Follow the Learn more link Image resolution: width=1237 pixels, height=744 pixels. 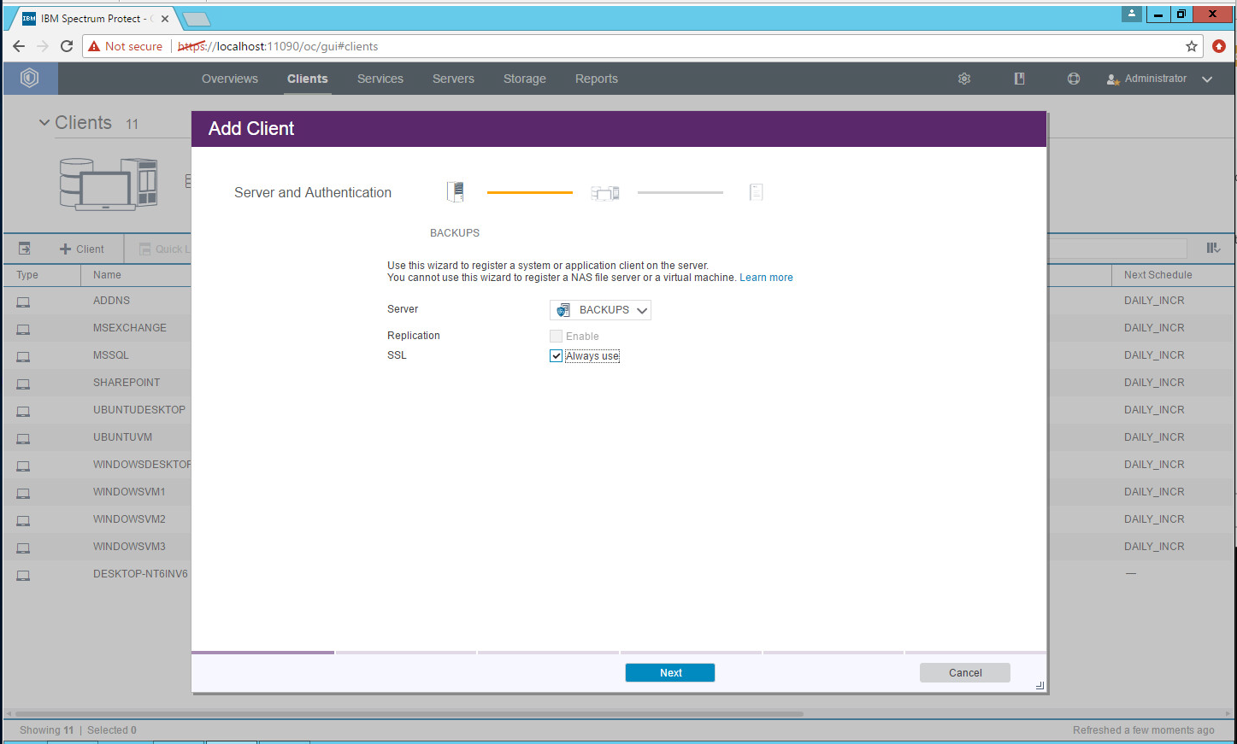click(x=766, y=278)
